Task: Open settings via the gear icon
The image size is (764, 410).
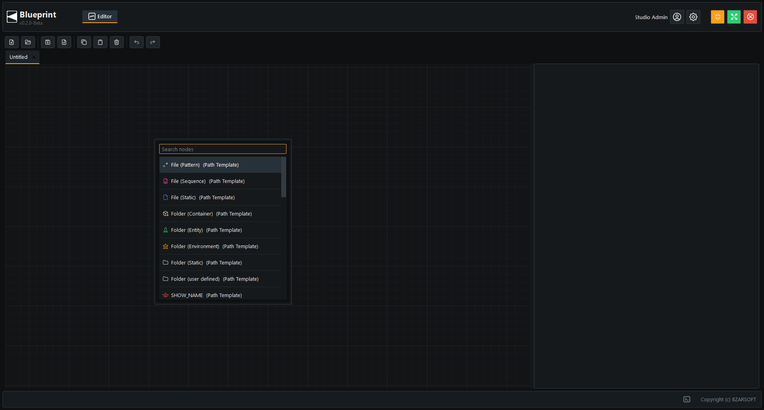Action: [x=693, y=17]
